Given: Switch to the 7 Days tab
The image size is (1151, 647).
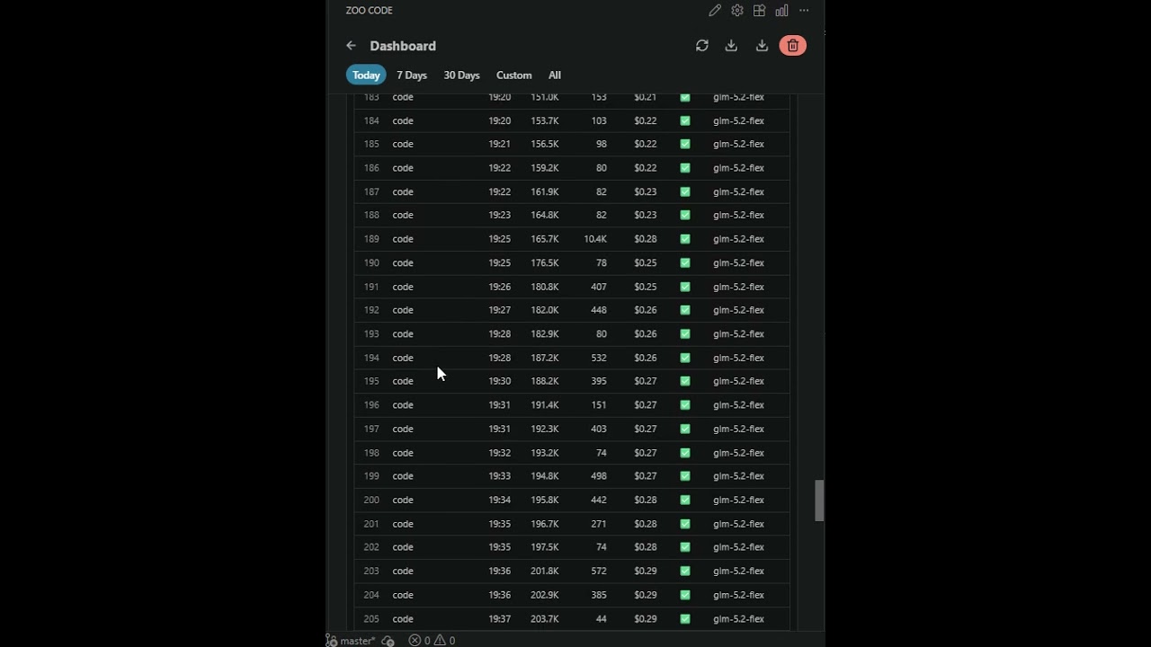Looking at the screenshot, I should 412,75.
